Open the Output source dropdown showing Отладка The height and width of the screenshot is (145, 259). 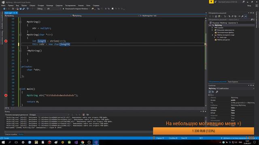(49, 115)
